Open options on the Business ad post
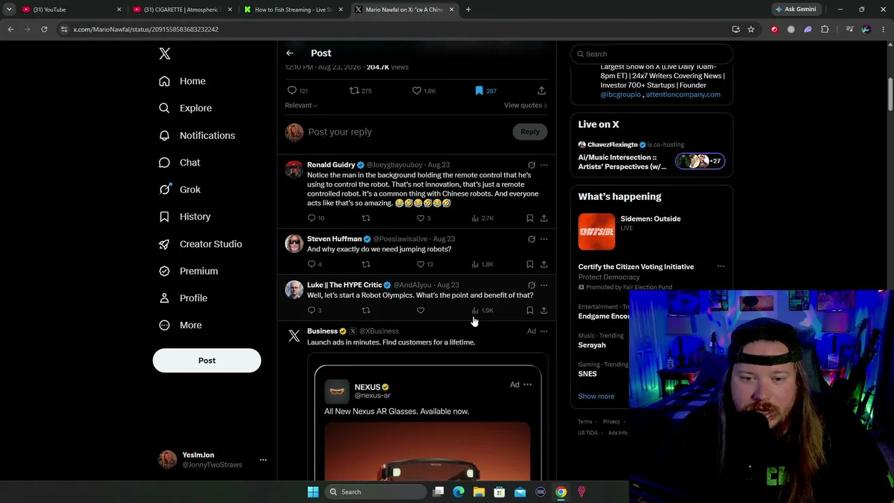Screen dimensions: 894x503 click(544, 332)
